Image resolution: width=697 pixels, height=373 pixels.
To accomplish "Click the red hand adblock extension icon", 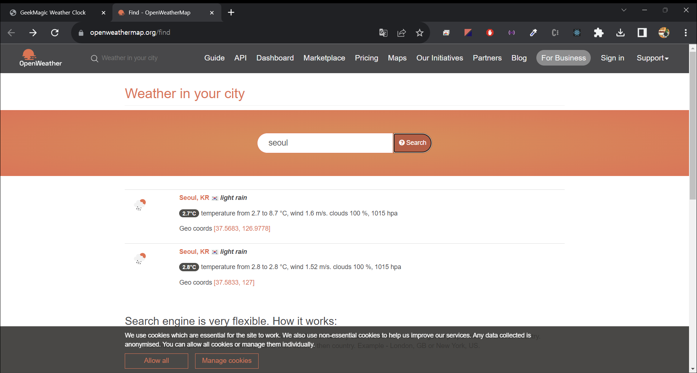I will (490, 33).
